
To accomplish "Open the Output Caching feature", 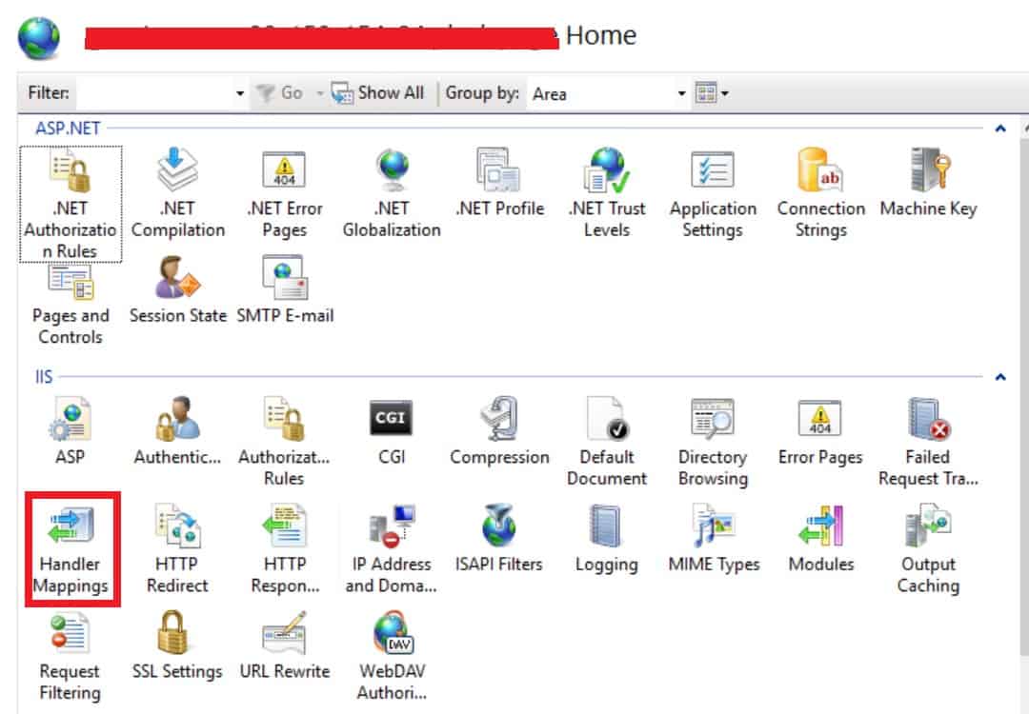I will coord(928,548).
